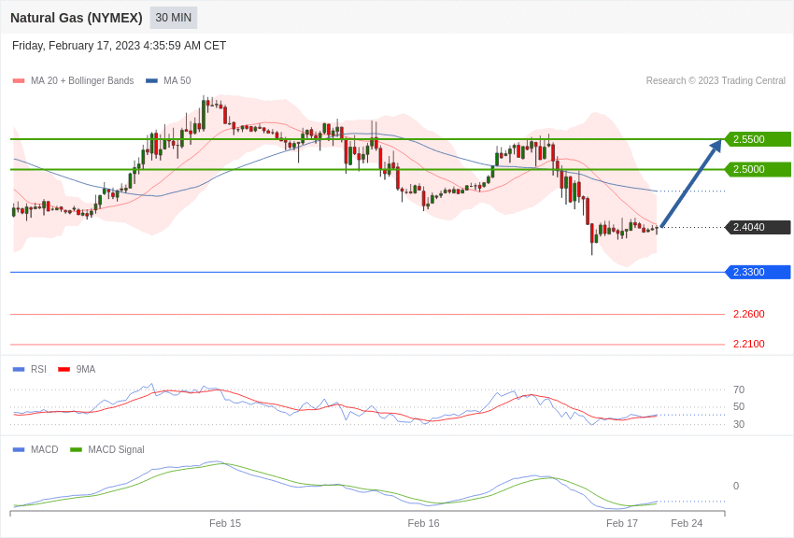Click the red 2.2100 support level label
The image size is (794, 538).
(748, 344)
